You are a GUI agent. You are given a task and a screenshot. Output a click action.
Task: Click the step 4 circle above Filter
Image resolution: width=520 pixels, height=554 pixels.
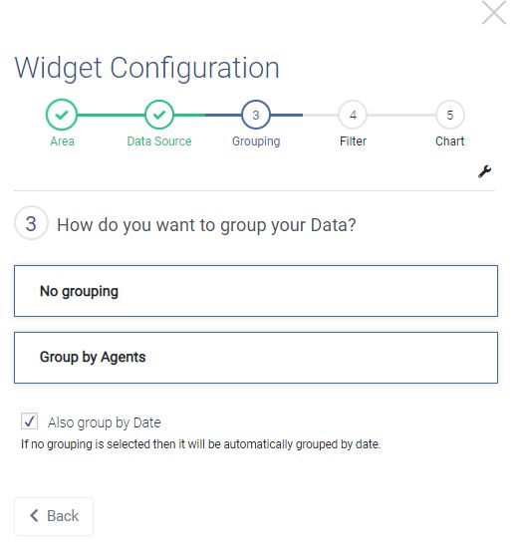[353, 115]
